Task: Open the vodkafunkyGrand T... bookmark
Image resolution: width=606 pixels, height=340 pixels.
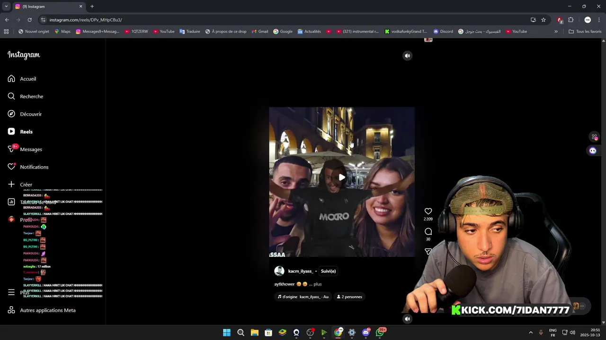Action: 406,32
